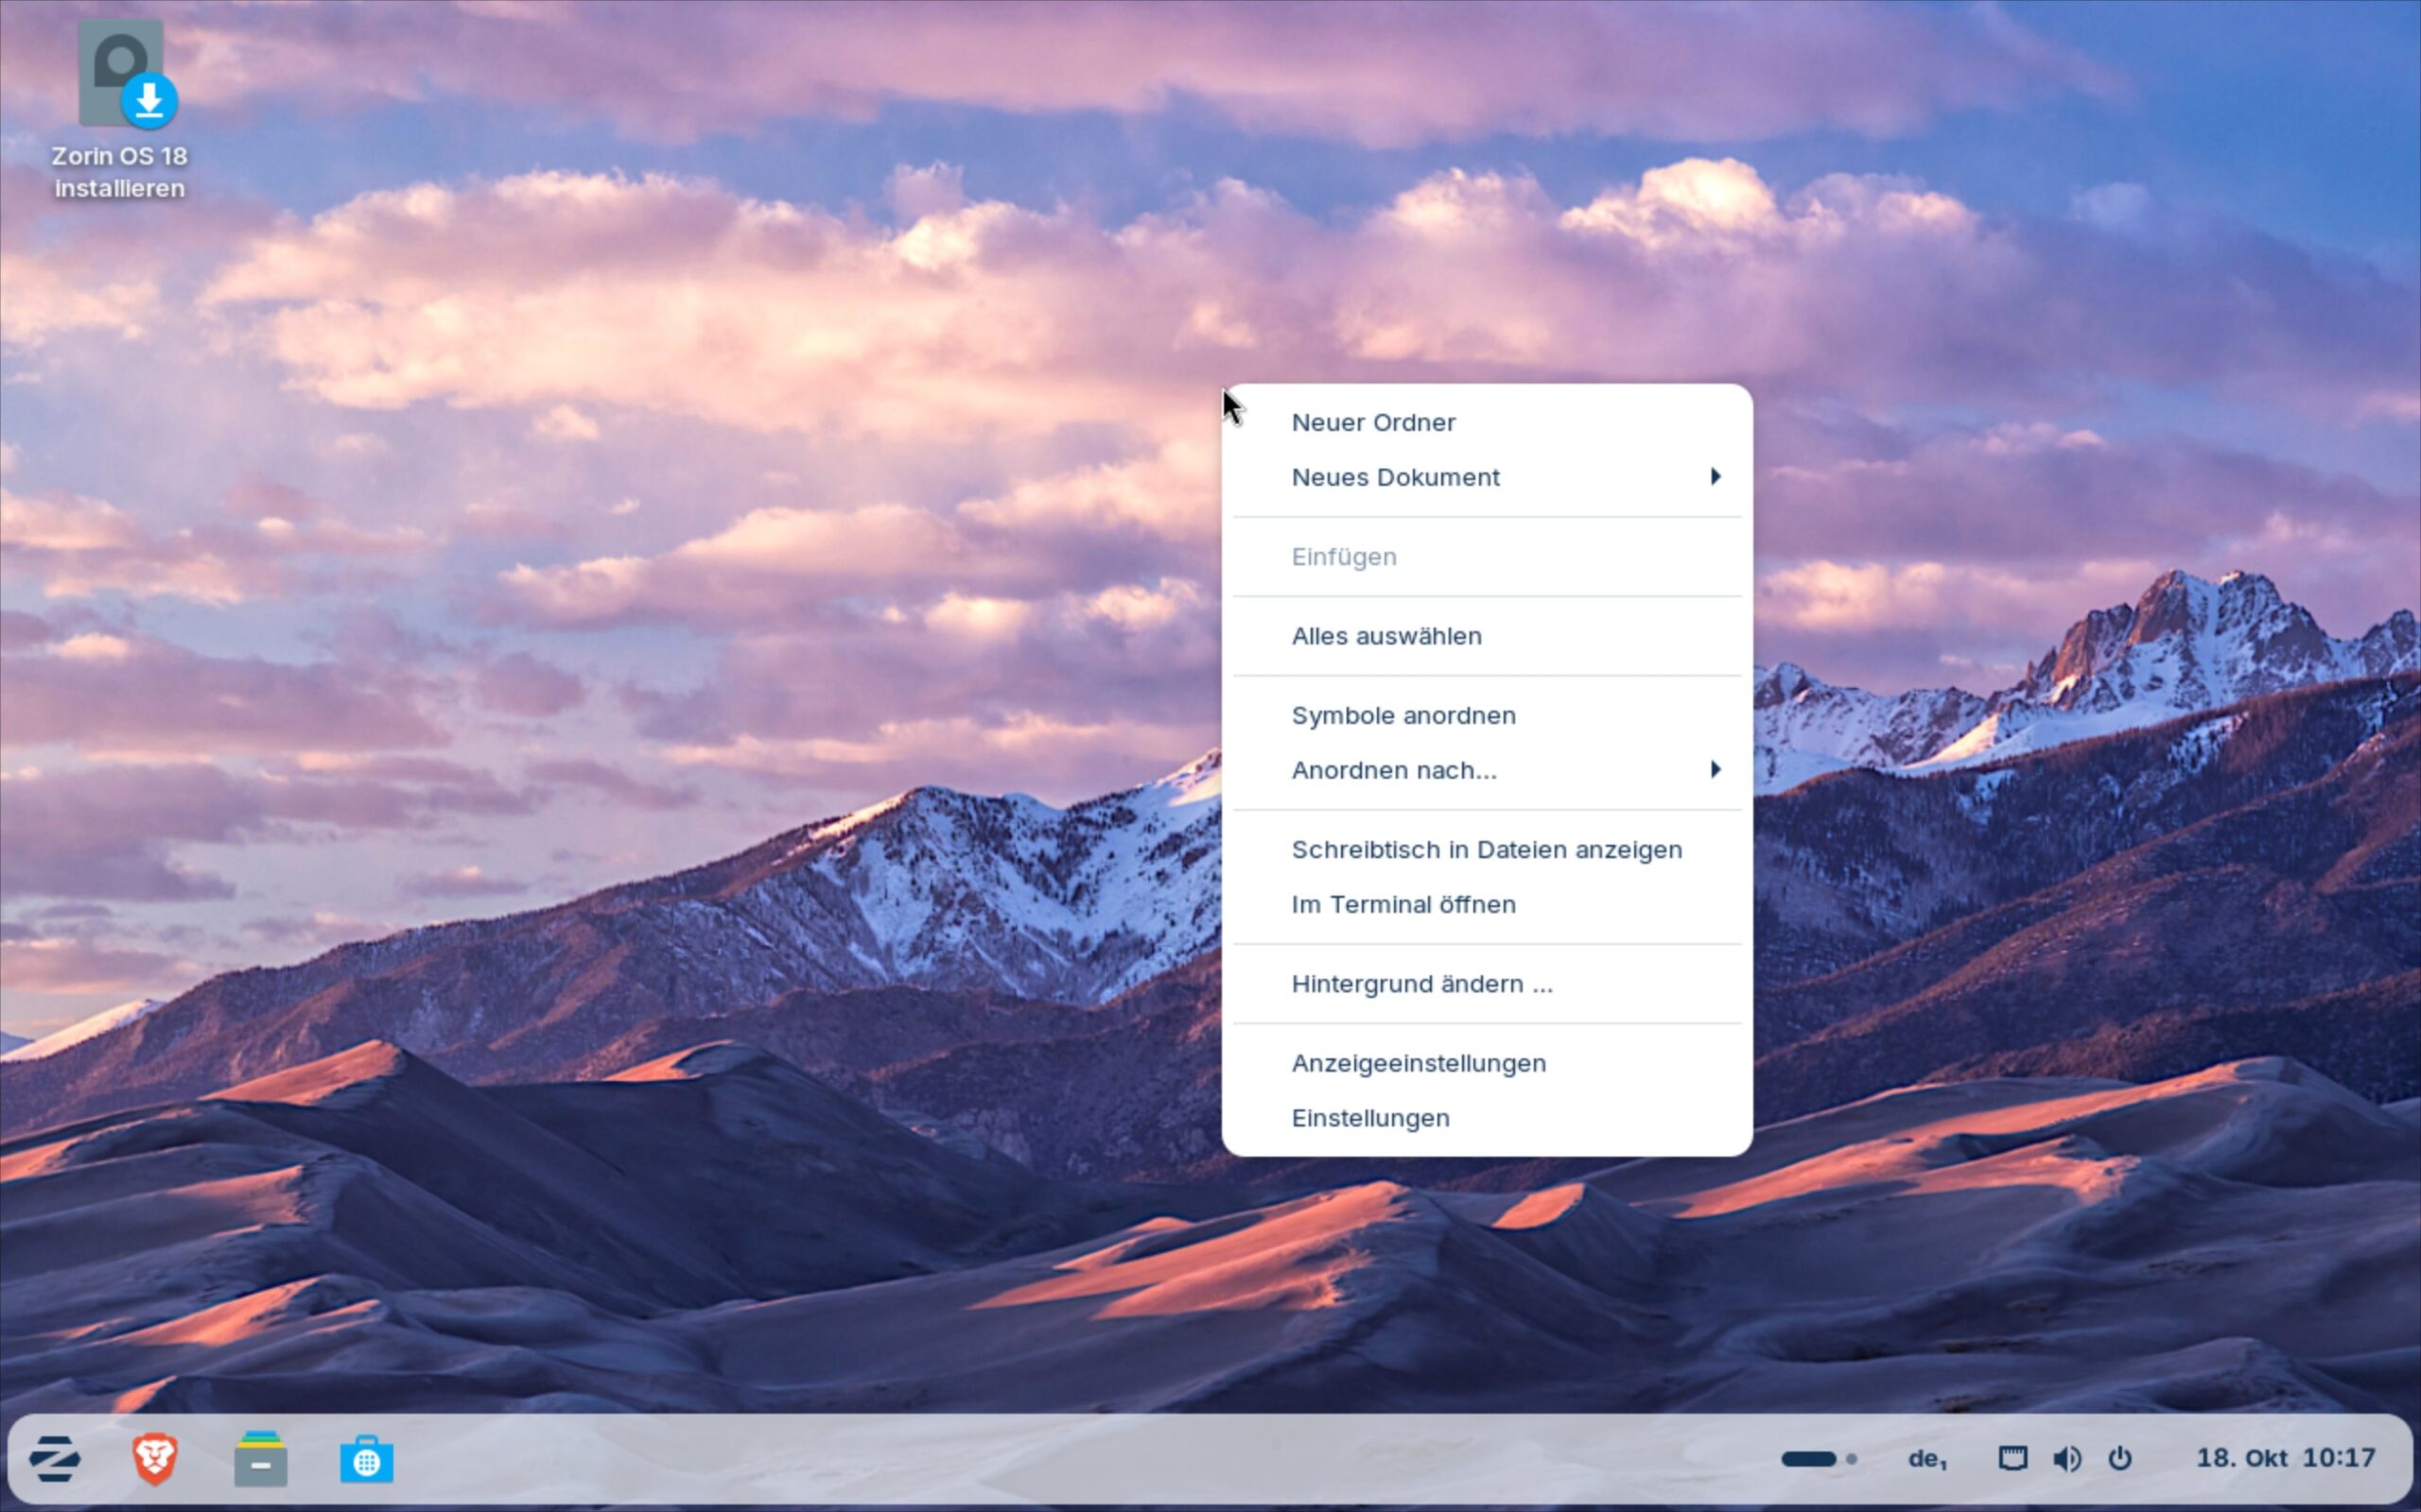This screenshot has height=1512, width=2421.
Task: Open Einstellungen from the context menu
Action: [1370, 1118]
